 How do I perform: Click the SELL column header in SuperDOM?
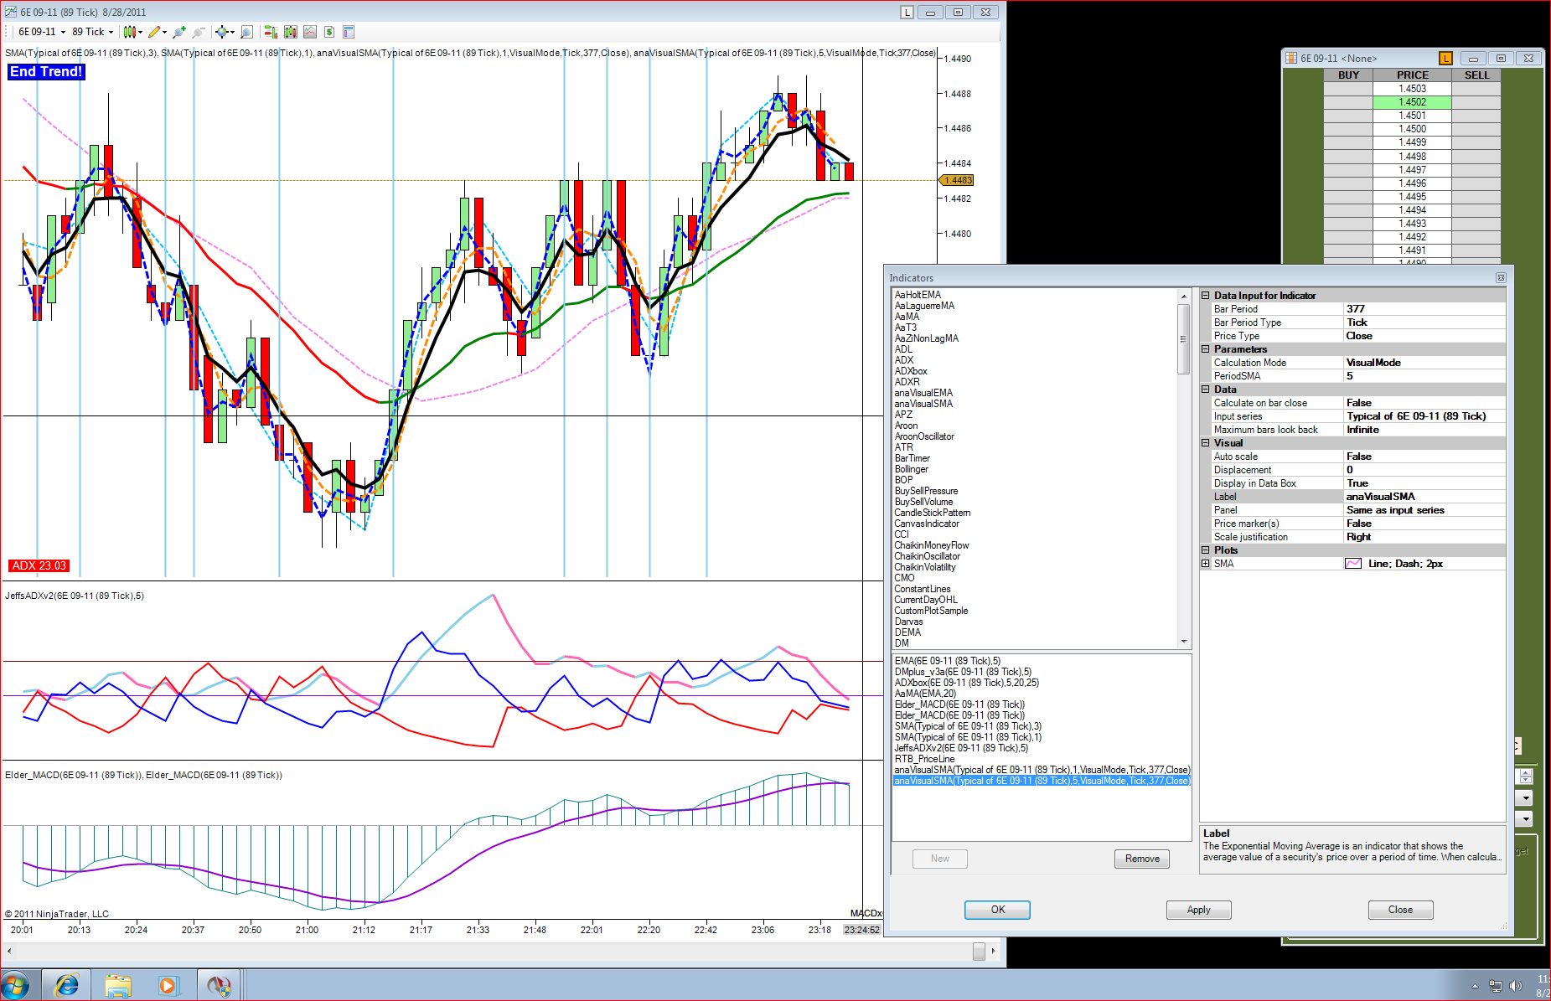point(1476,75)
